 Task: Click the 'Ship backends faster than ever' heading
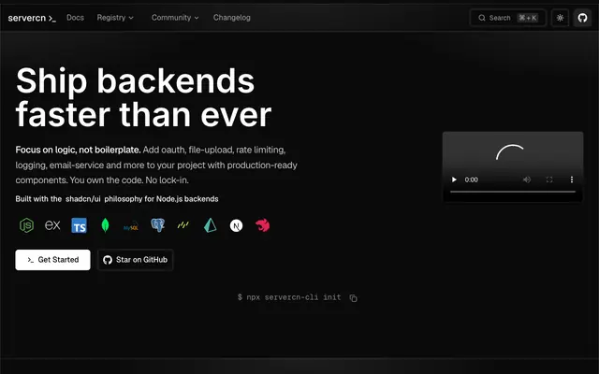click(x=143, y=97)
